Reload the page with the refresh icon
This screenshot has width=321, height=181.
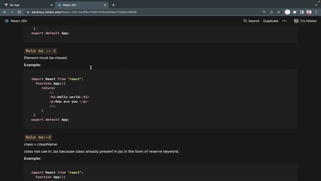[19, 12]
